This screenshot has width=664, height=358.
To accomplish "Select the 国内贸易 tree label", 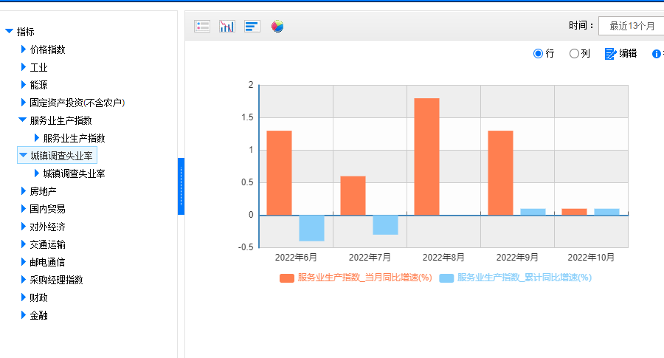I will pyautogui.click(x=47, y=209).
